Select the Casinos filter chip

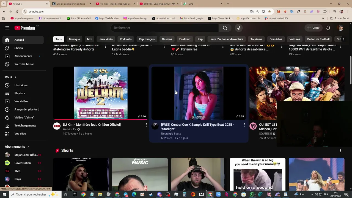pyautogui.click(x=167, y=39)
